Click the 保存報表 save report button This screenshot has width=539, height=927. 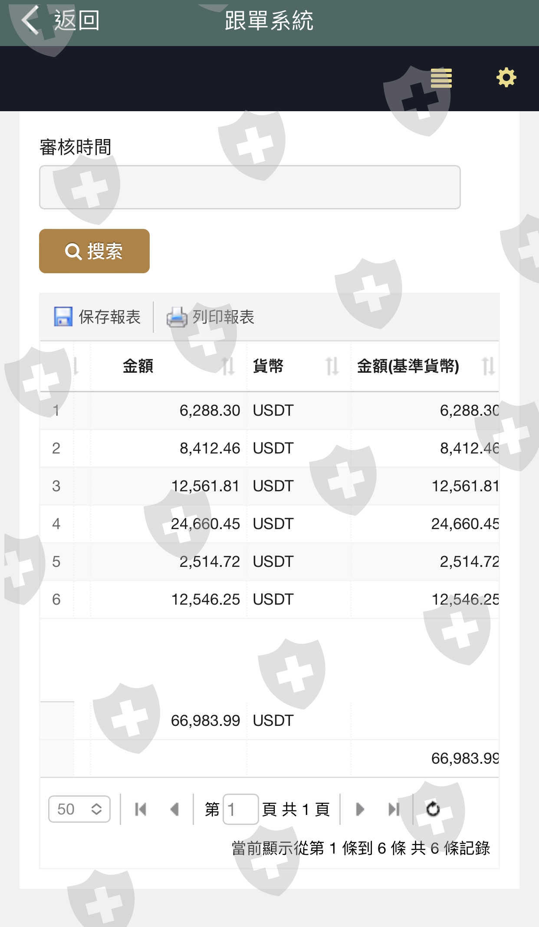[x=97, y=317]
